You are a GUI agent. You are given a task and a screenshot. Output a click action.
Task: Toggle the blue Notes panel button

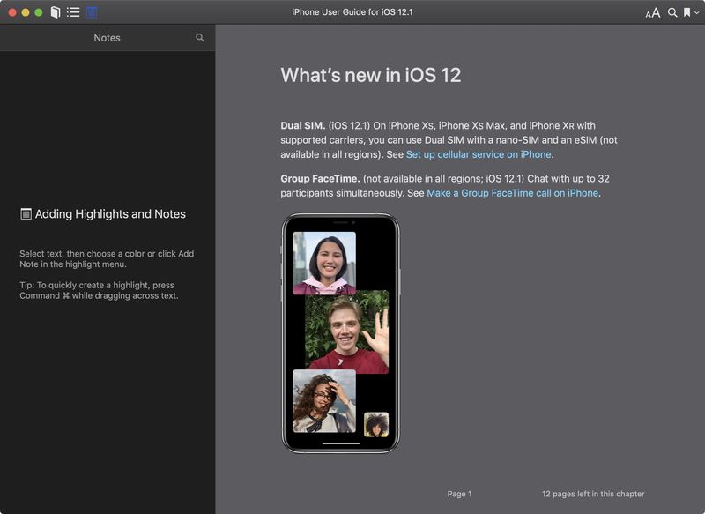point(92,12)
